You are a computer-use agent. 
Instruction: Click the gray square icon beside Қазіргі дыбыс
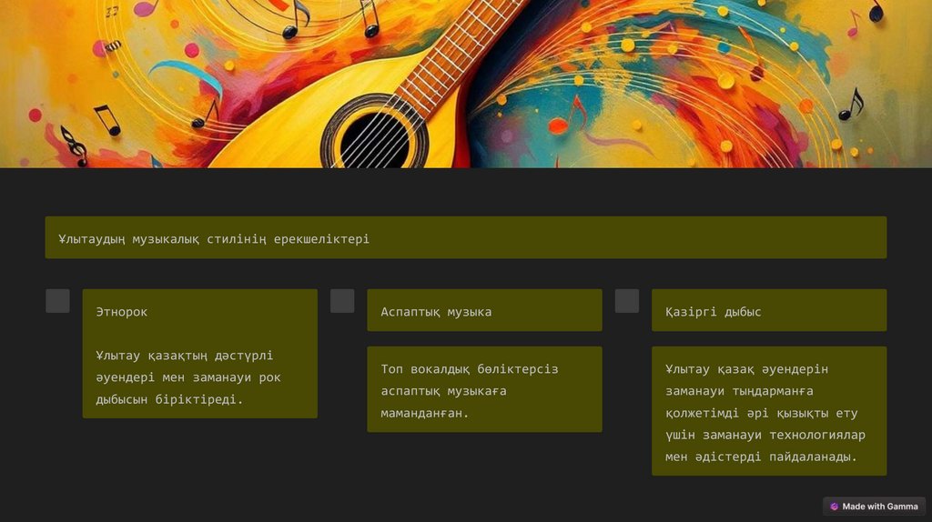click(x=627, y=301)
